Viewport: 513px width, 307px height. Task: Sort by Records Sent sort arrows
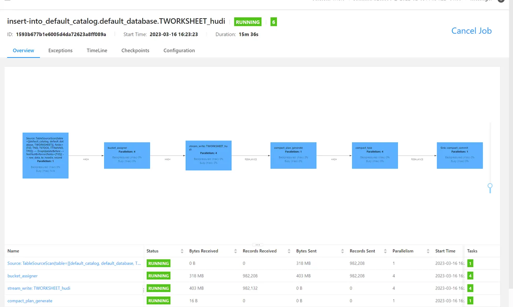(x=385, y=251)
